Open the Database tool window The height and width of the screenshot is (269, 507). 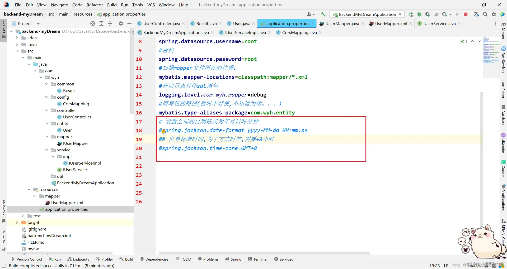point(503,115)
